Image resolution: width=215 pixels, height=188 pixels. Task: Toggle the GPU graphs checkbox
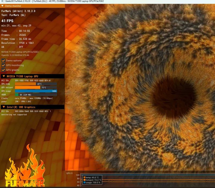(3, 70)
